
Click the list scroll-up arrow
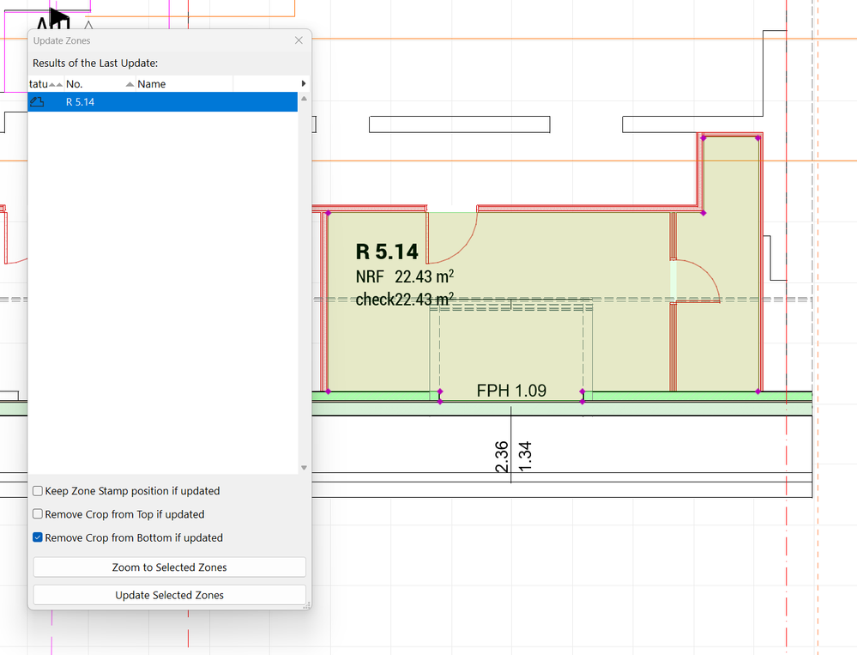click(x=304, y=99)
